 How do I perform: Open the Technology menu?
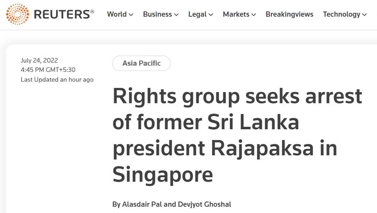[x=341, y=14]
